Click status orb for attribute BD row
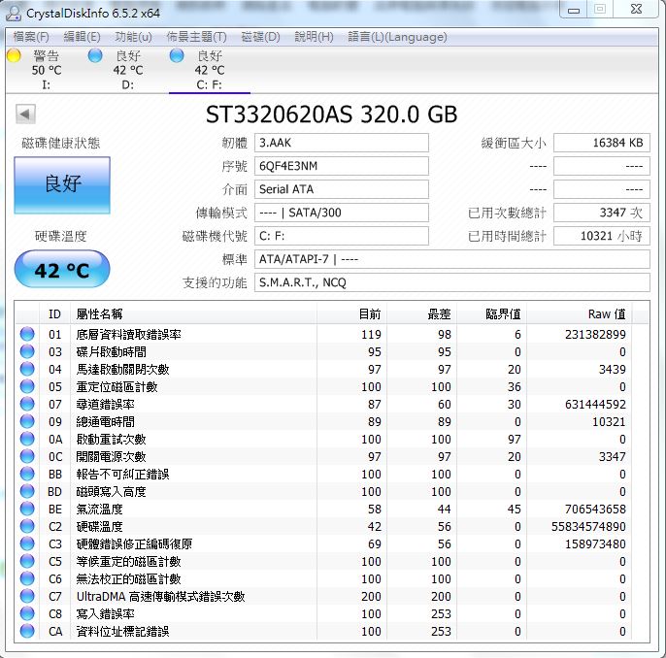The width and height of the screenshot is (666, 658). coord(27,491)
